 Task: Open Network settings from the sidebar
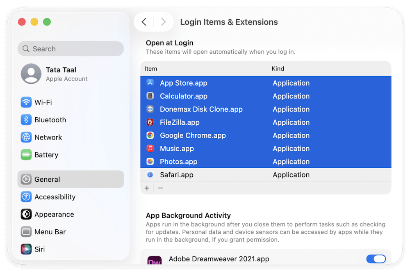click(x=26, y=137)
